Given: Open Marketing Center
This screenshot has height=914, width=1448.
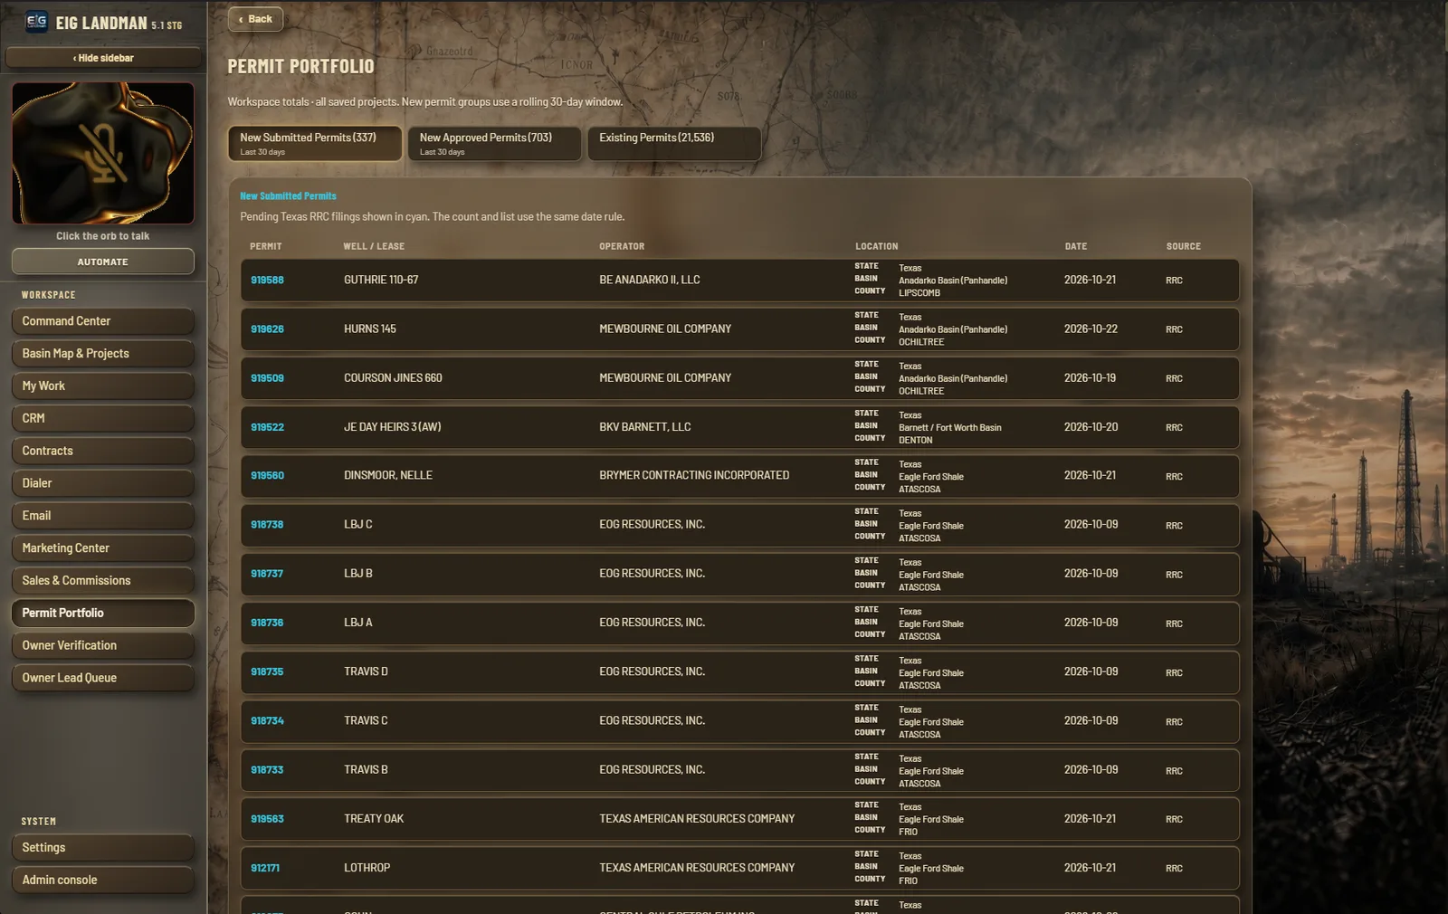Looking at the screenshot, I should (103, 548).
